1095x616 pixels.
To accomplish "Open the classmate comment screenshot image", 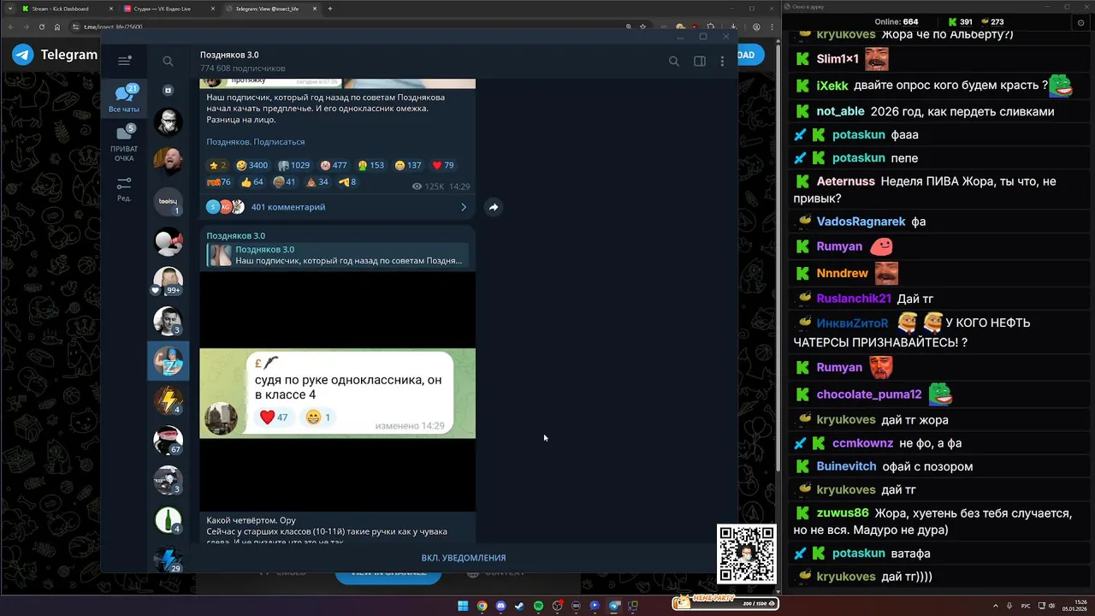I will pyautogui.click(x=337, y=391).
